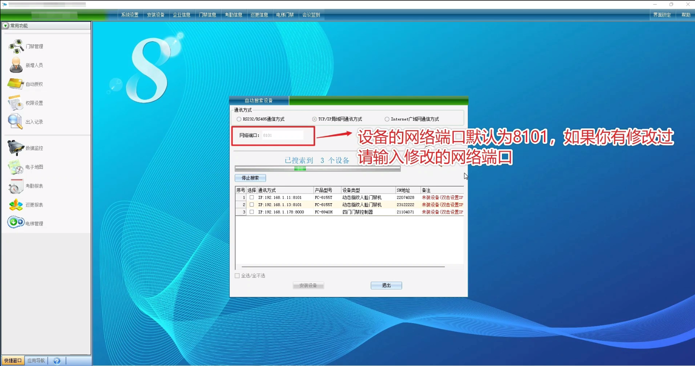Open the 电子地图 electronic map icon
Viewport: 695px width, 366px height.
[16, 167]
